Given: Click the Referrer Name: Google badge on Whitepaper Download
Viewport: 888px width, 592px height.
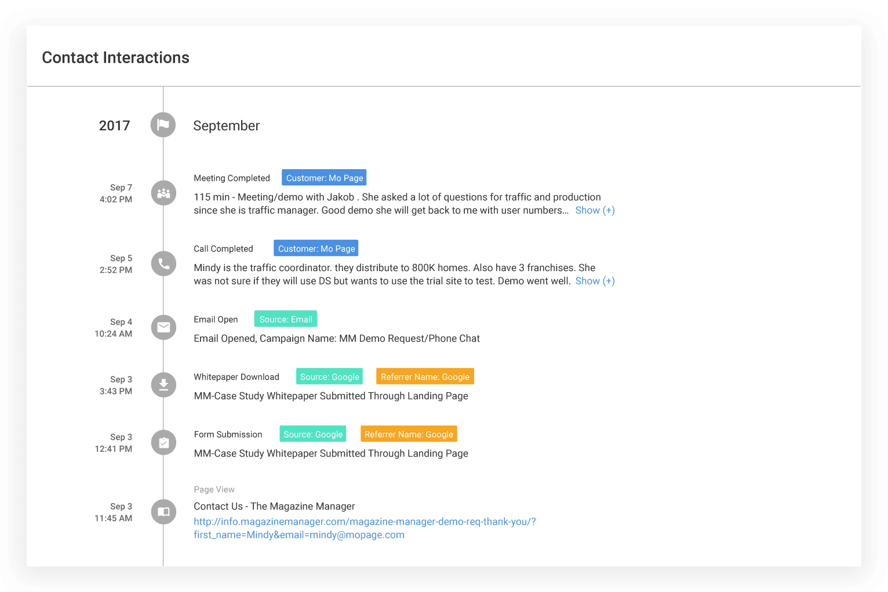Looking at the screenshot, I should pyautogui.click(x=425, y=376).
